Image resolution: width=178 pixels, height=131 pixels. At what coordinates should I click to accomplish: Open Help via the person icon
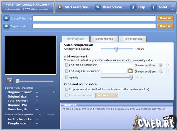tap(133, 7)
